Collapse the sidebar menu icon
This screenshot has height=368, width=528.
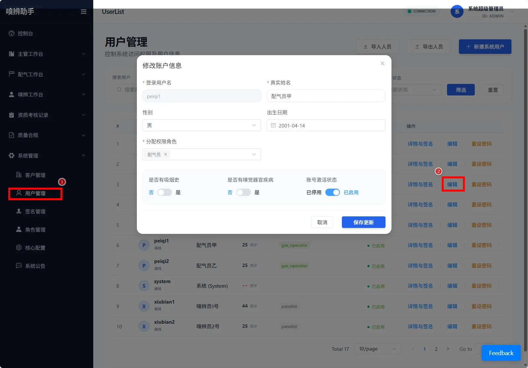tap(84, 12)
